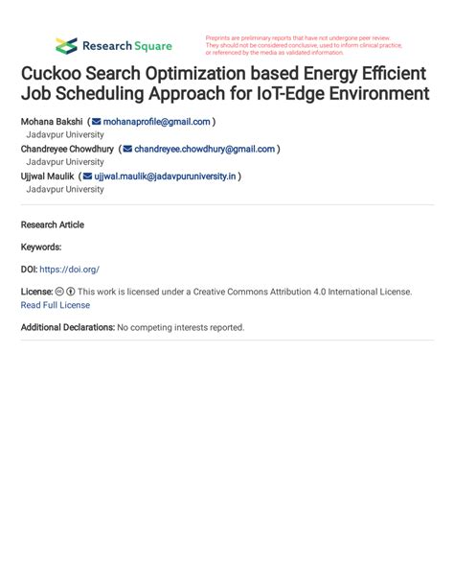454x588 pixels.
Task: Click the paper title heading
Action: coord(225,83)
